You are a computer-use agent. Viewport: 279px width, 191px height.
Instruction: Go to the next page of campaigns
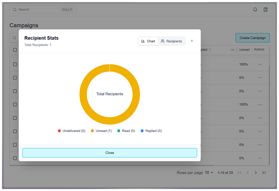pyautogui.click(x=256, y=172)
